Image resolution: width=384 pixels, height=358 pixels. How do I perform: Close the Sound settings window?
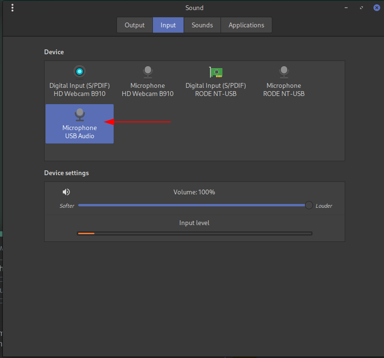point(376,8)
